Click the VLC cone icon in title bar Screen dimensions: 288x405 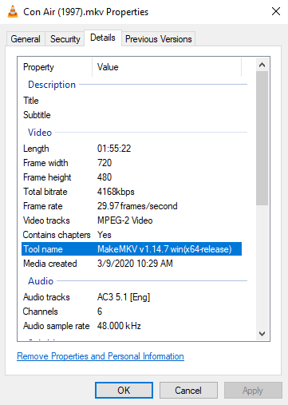pos(13,12)
